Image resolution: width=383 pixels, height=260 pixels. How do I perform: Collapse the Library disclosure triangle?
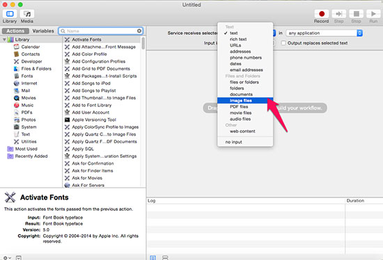pyautogui.click(x=4, y=40)
